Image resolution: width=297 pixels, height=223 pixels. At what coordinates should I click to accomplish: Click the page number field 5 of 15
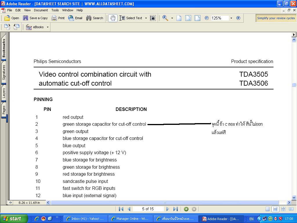pos(148,209)
